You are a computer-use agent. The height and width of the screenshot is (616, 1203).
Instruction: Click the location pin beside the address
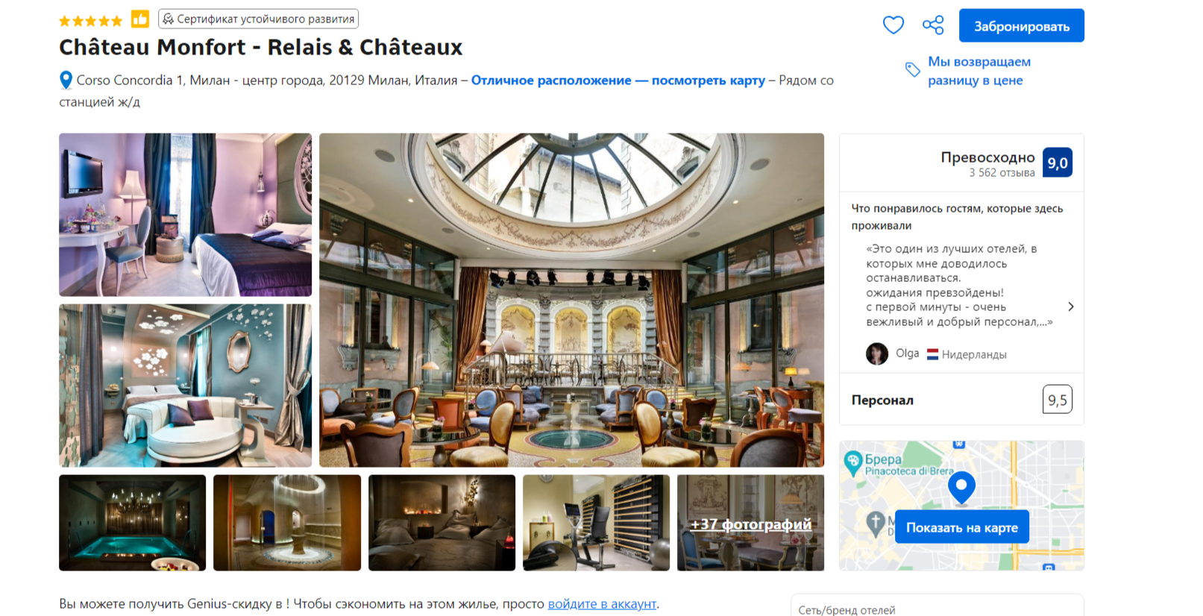tap(66, 80)
